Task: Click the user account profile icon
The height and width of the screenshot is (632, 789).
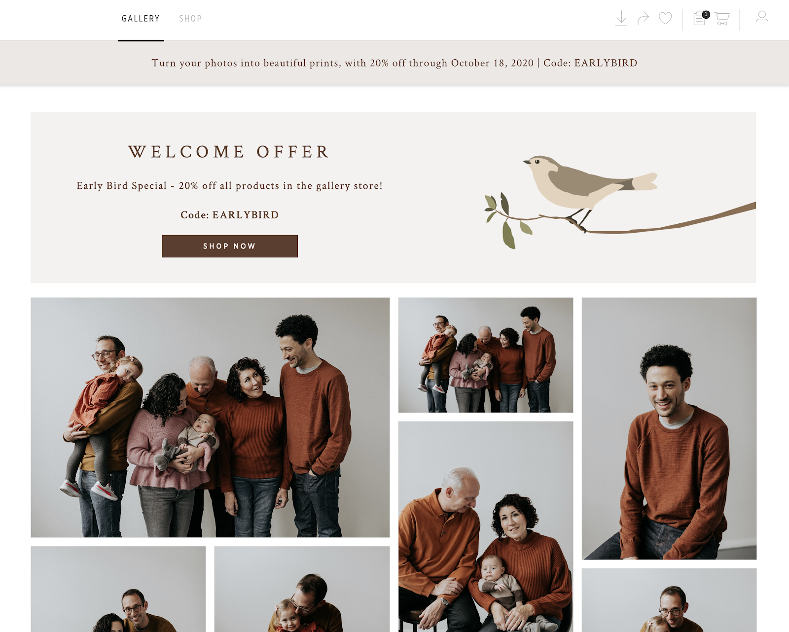Action: pyautogui.click(x=762, y=17)
